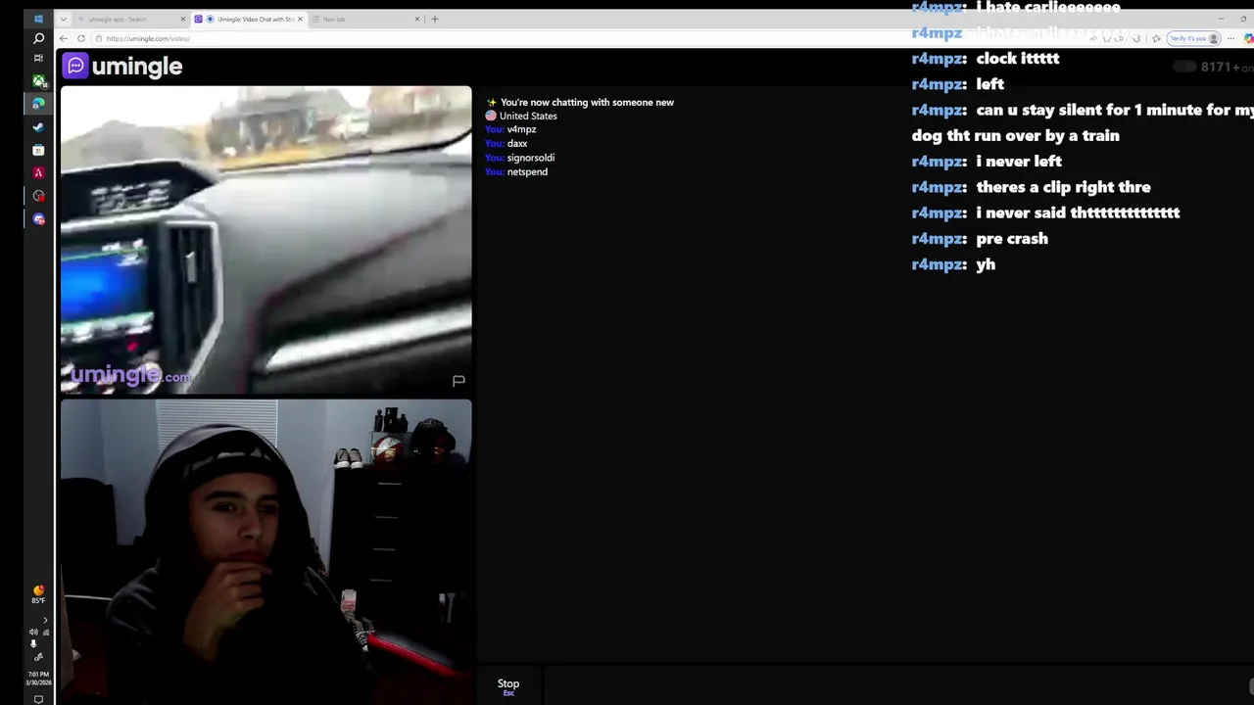Select the chat message 'netspend'
The height and width of the screenshot is (705, 1254).
point(527,171)
